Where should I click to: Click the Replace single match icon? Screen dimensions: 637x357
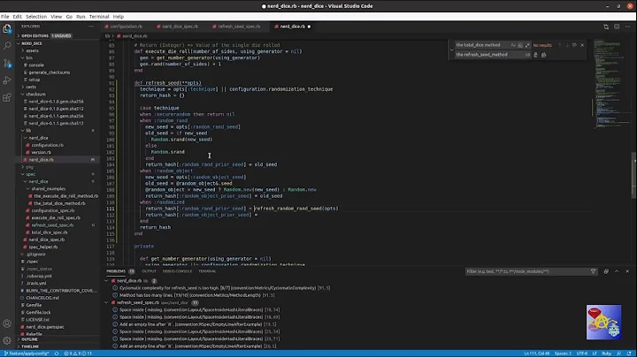point(535,55)
